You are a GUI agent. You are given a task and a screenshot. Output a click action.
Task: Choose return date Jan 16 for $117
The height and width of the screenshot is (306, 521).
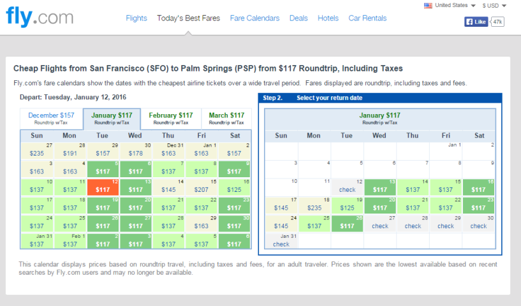(x=478, y=187)
